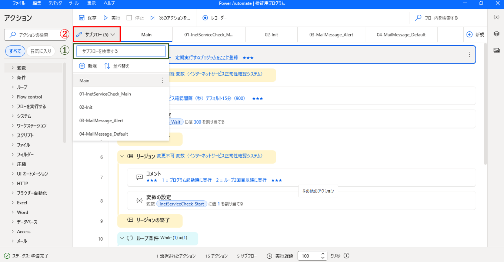Open the ファイル menu
The width and height of the screenshot is (504, 262).
click(x=19, y=3)
